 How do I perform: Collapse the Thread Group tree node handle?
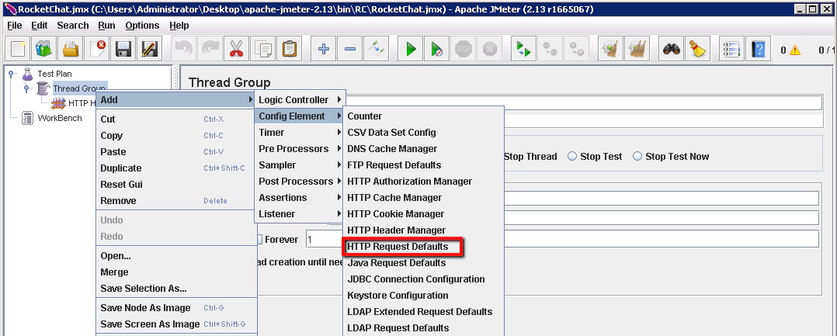click(x=27, y=88)
